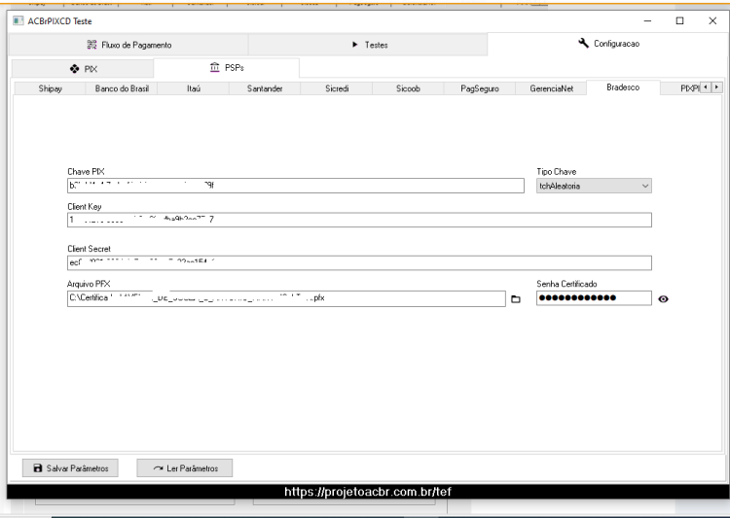Switch to the Shipay PSP tab

click(x=50, y=88)
